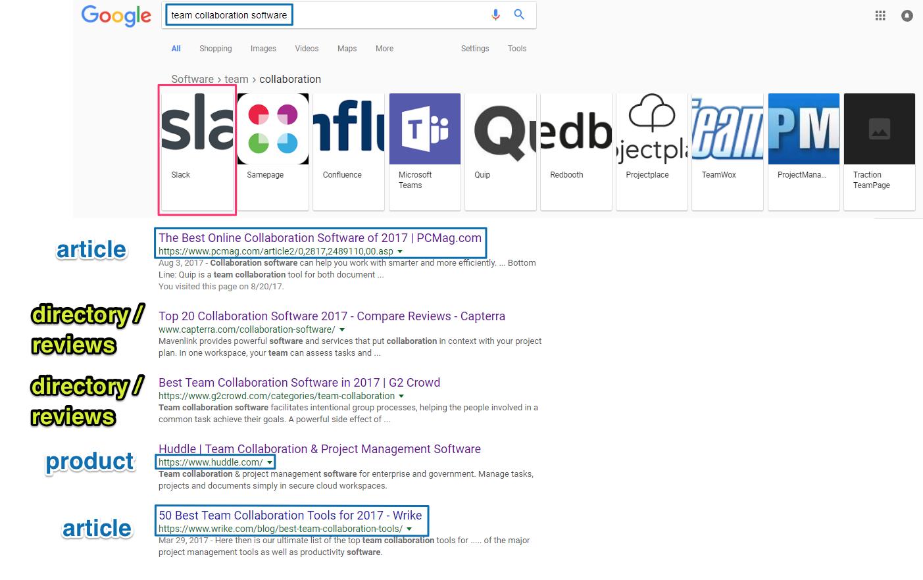Click the https://www.huddle.com/ URL text
923x580 pixels.
tap(211, 462)
